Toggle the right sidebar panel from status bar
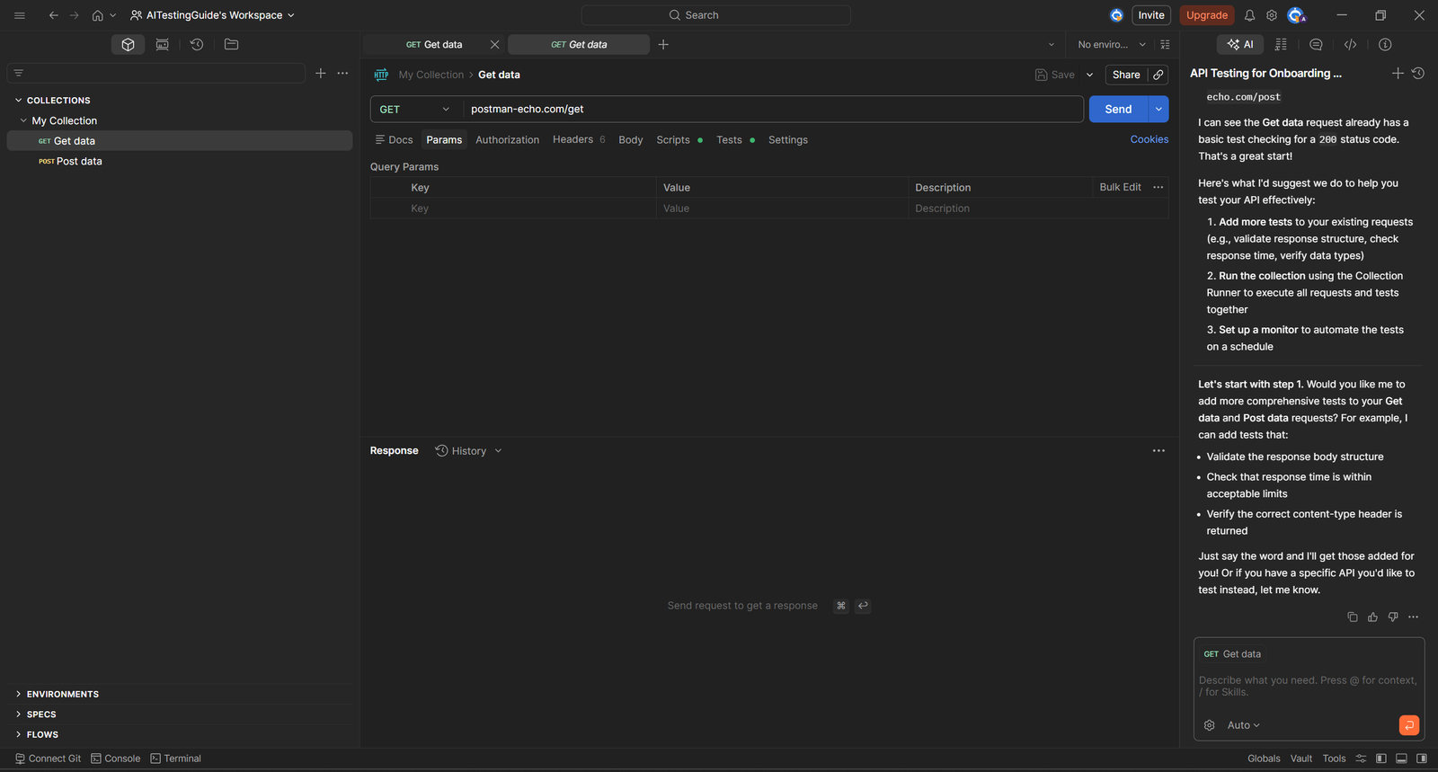This screenshot has height=772, width=1438. (1421, 759)
